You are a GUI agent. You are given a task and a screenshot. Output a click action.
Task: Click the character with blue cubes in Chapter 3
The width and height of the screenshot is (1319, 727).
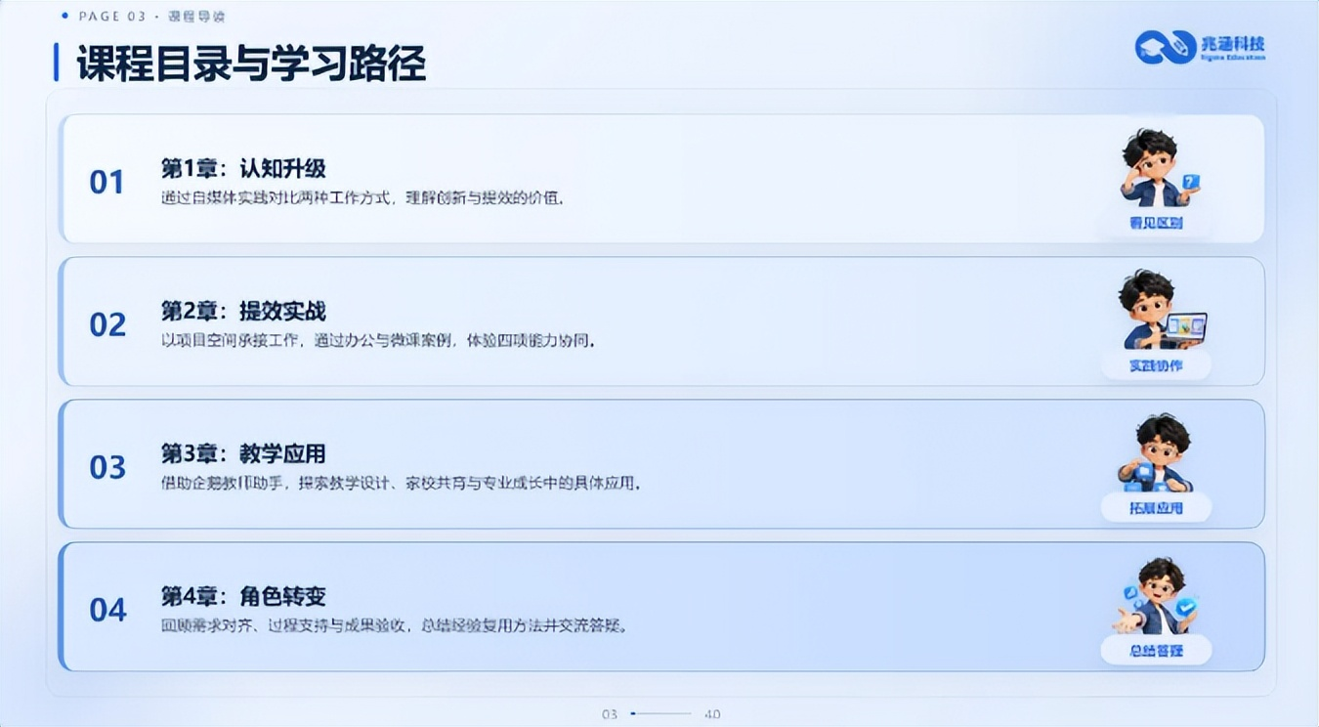[x=1156, y=452]
